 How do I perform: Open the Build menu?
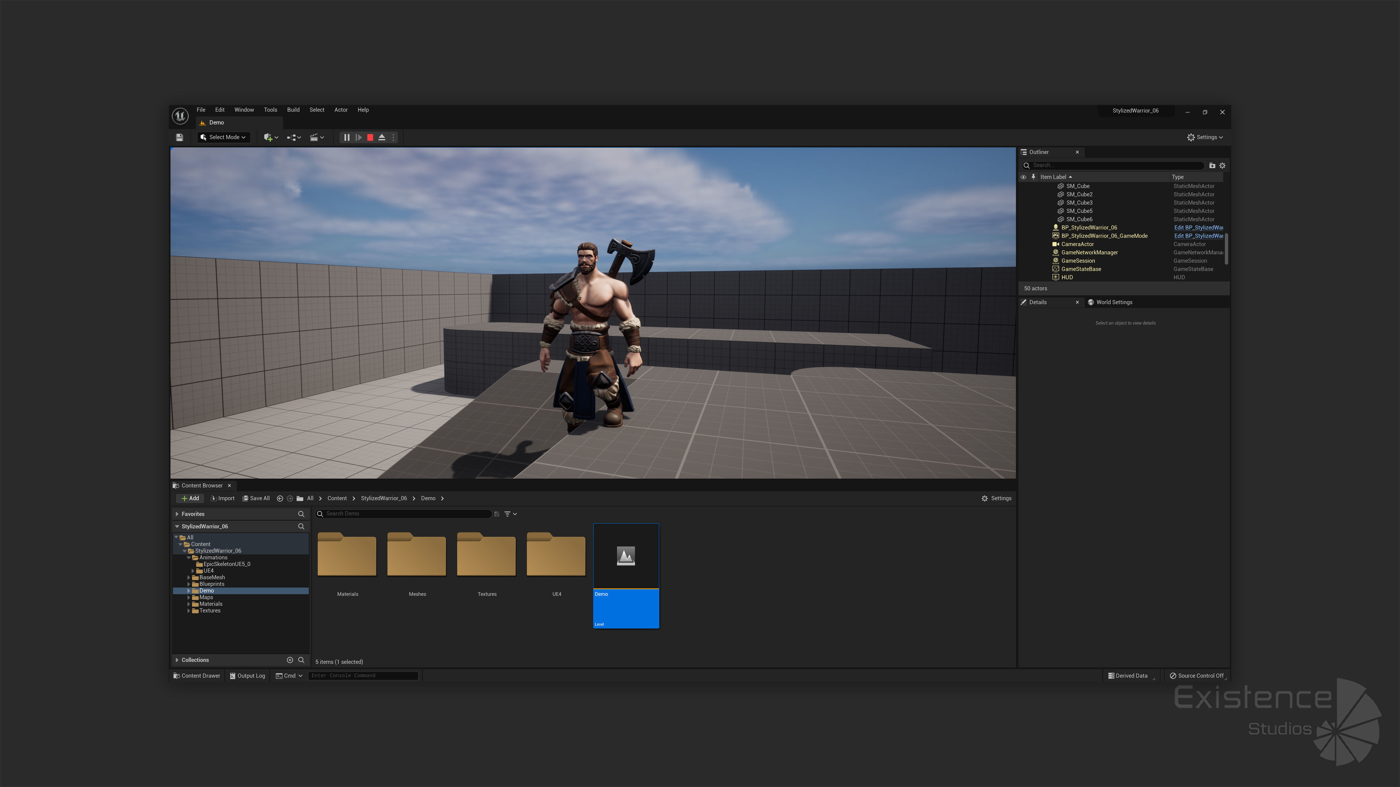click(x=293, y=110)
